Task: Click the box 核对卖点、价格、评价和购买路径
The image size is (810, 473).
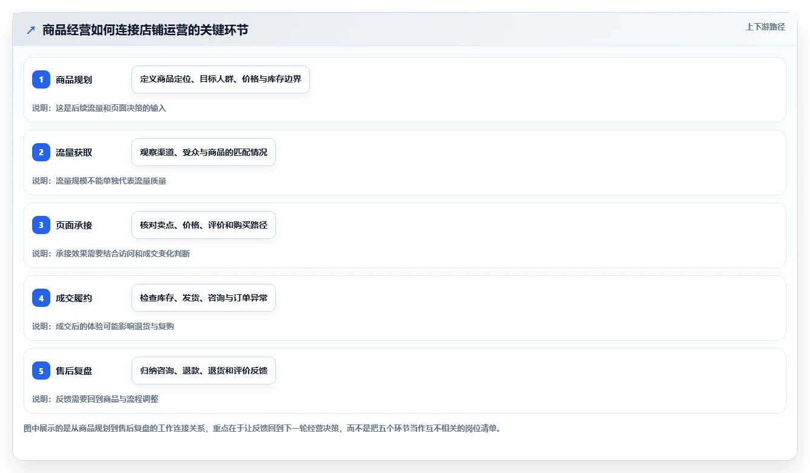Action: pyautogui.click(x=204, y=225)
